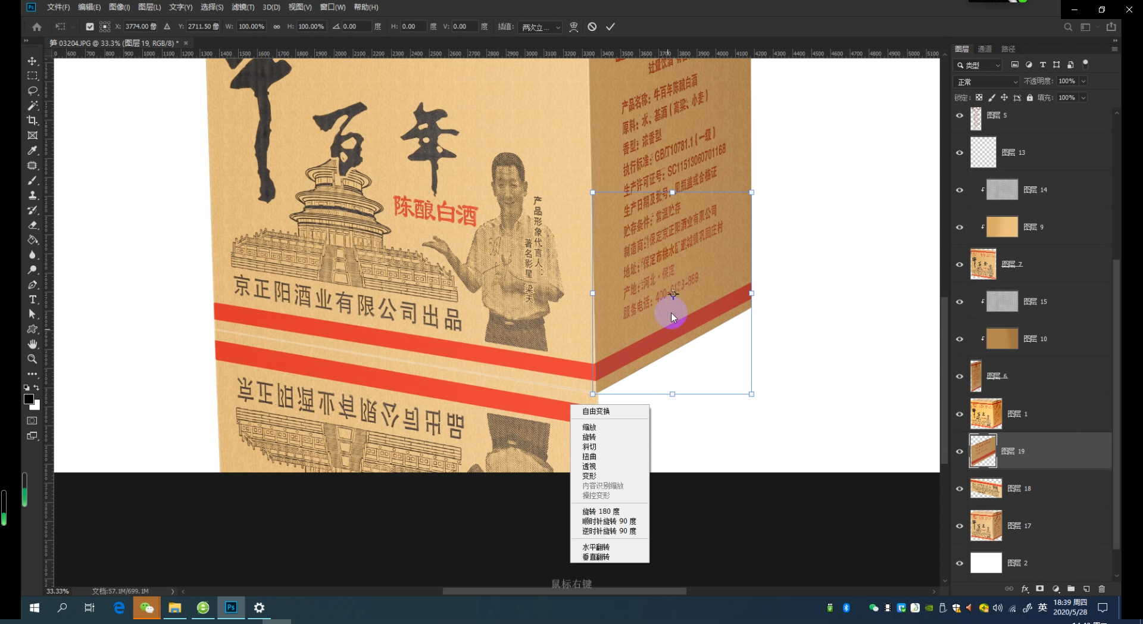Select the Lasso tool
This screenshot has height=624, width=1143.
pyautogui.click(x=32, y=91)
